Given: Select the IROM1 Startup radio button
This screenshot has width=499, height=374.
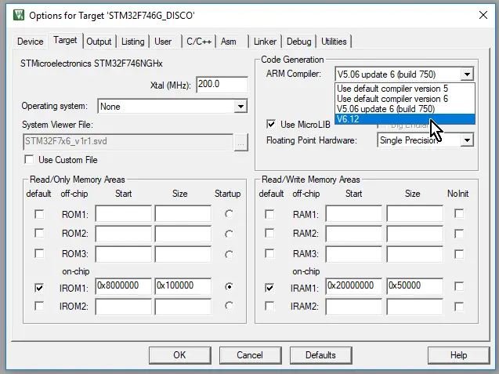Looking at the screenshot, I should [228, 288].
